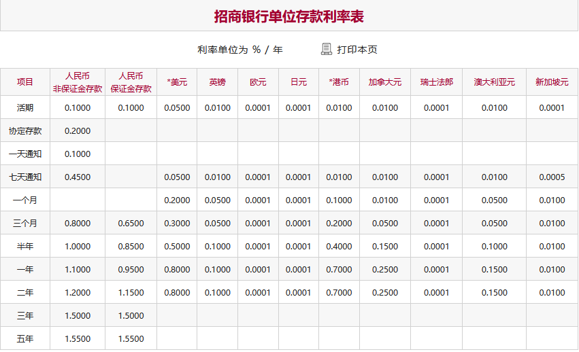Screen dimensions: 579x352
Task: Click 0.1000 港币 value in 一个月 row
Action: click(x=339, y=200)
